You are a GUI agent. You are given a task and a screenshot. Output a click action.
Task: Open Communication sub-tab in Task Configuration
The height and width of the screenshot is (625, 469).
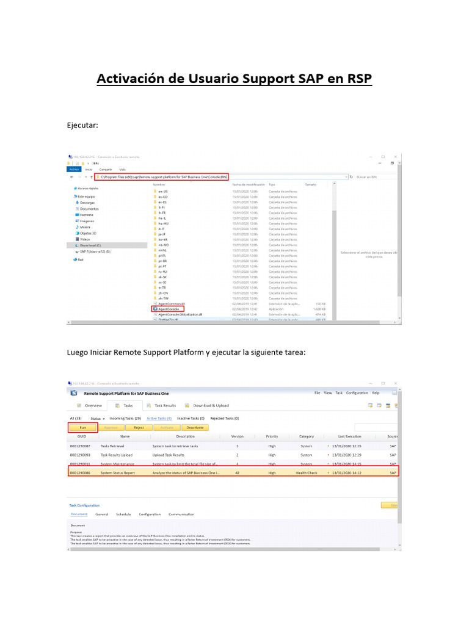point(181,515)
